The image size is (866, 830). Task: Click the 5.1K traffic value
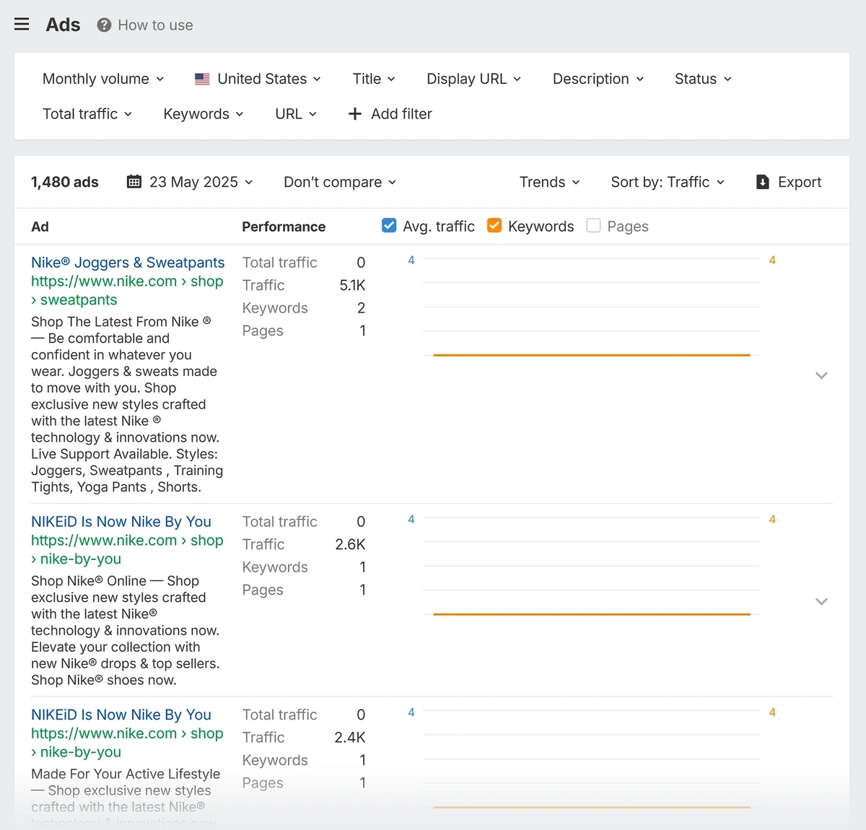pyautogui.click(x=352, y=285)
